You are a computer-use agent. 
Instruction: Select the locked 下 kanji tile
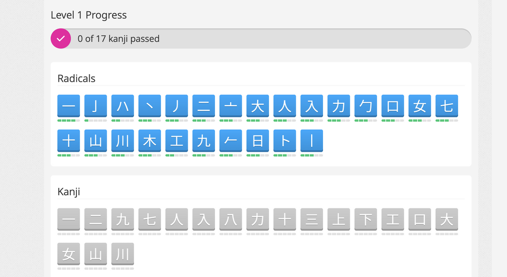[x=365, y=219]
